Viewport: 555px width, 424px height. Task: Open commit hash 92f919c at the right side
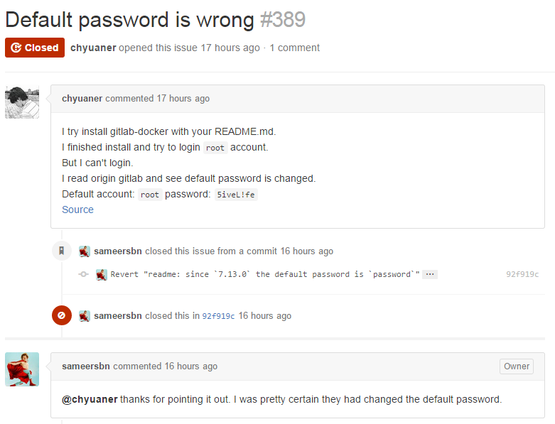coord(522,274)
